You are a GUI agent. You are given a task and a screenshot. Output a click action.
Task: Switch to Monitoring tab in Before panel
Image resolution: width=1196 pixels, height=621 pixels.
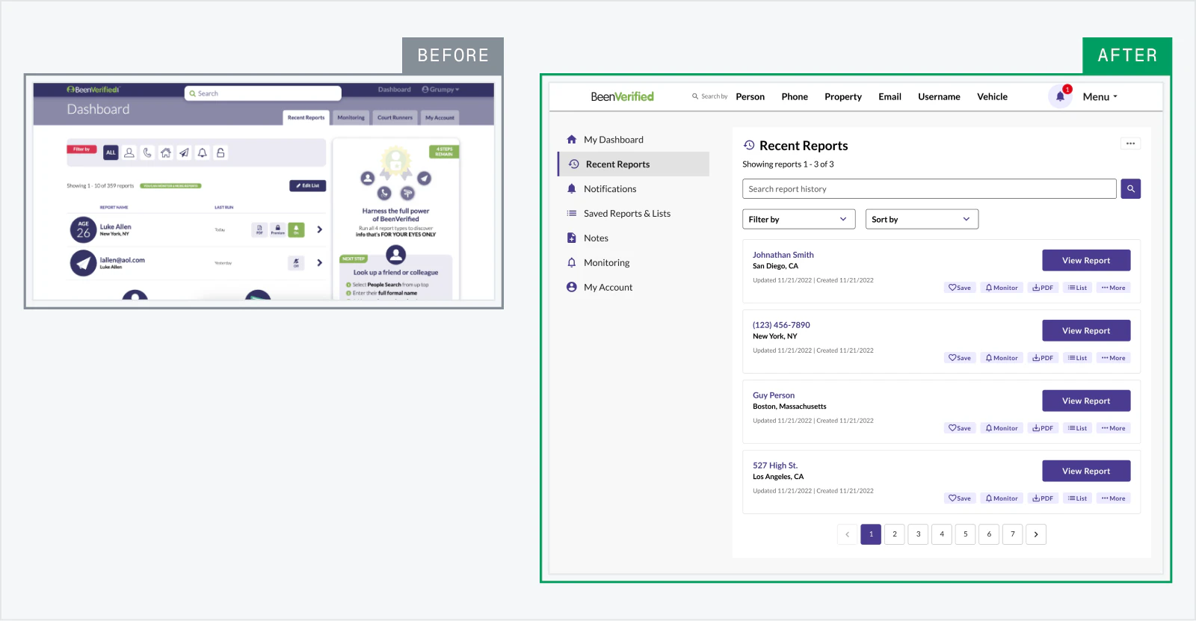351,117
